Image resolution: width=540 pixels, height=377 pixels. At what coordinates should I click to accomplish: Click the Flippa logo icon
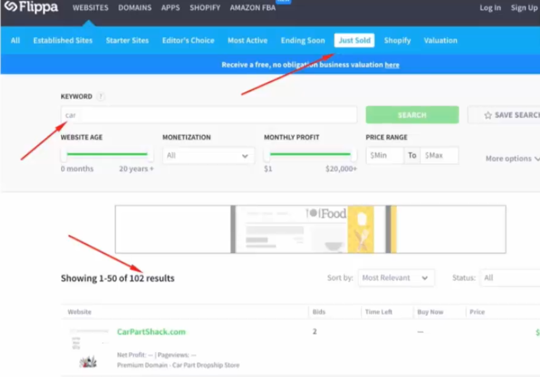[x=10, y=7]
